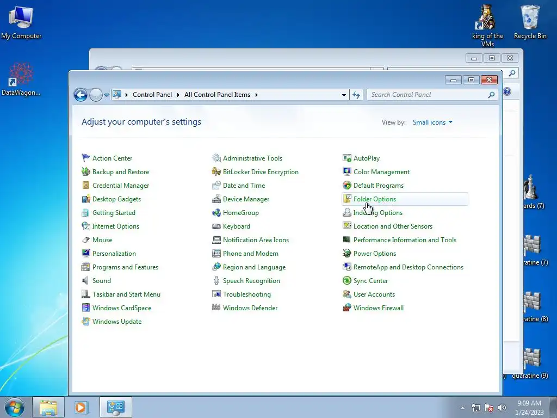Screen dimensions: 557x418
Task: Open the Mouse settings icon
Action: [x=86, y=239]
